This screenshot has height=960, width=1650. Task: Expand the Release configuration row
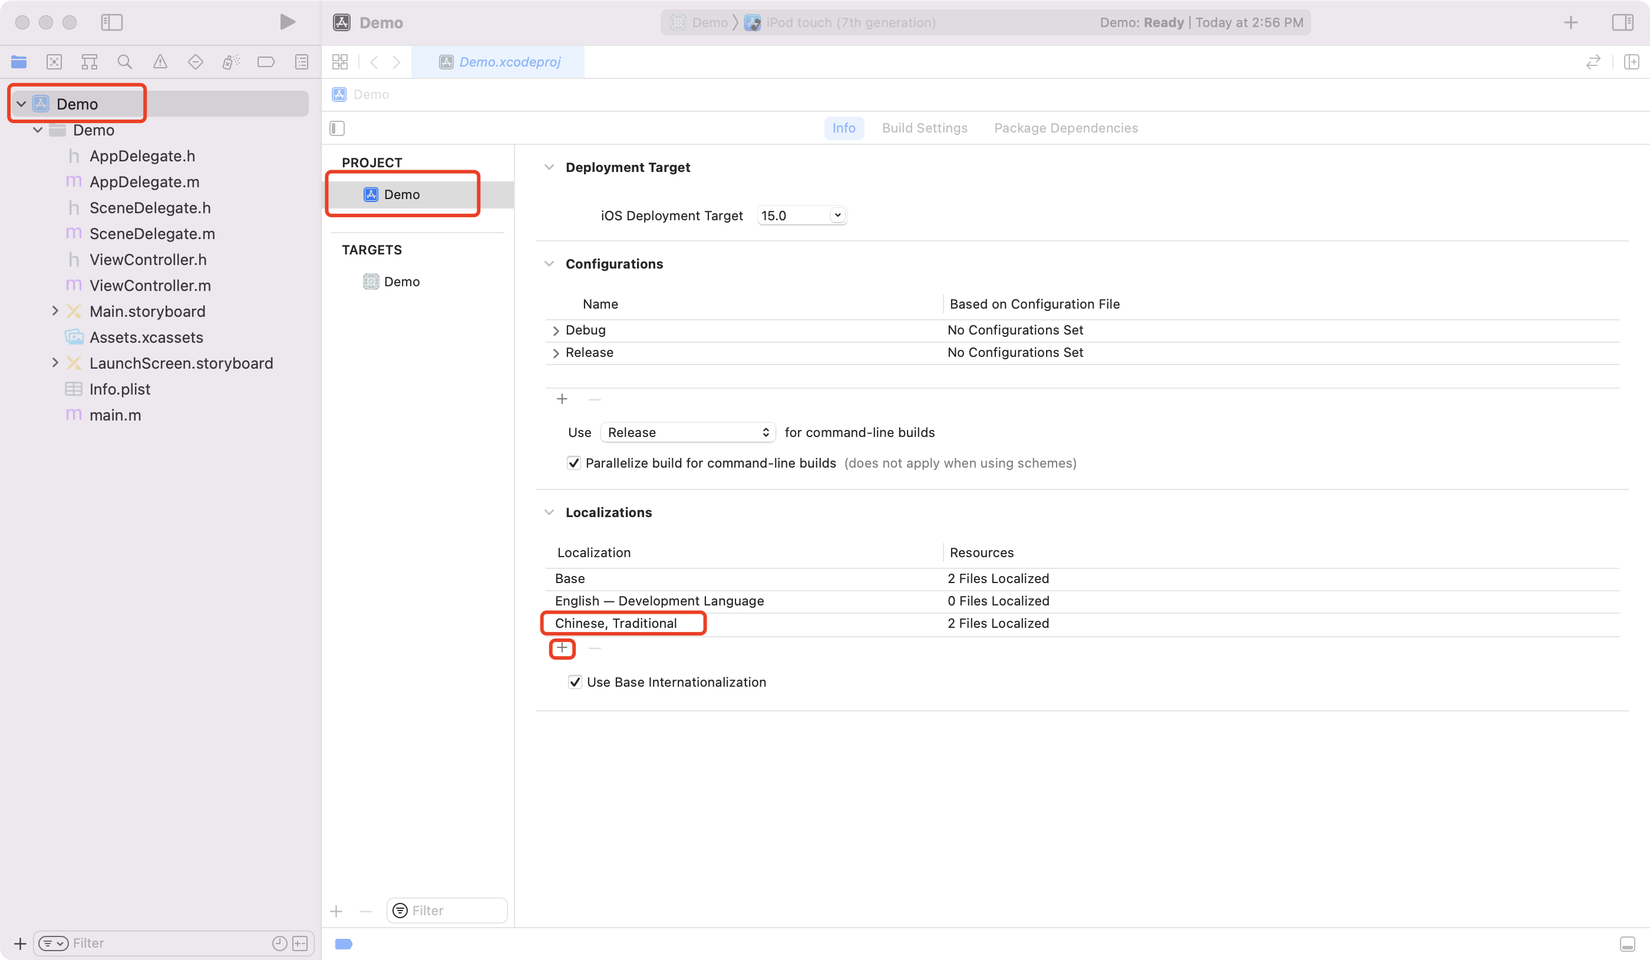click(556, 353)
